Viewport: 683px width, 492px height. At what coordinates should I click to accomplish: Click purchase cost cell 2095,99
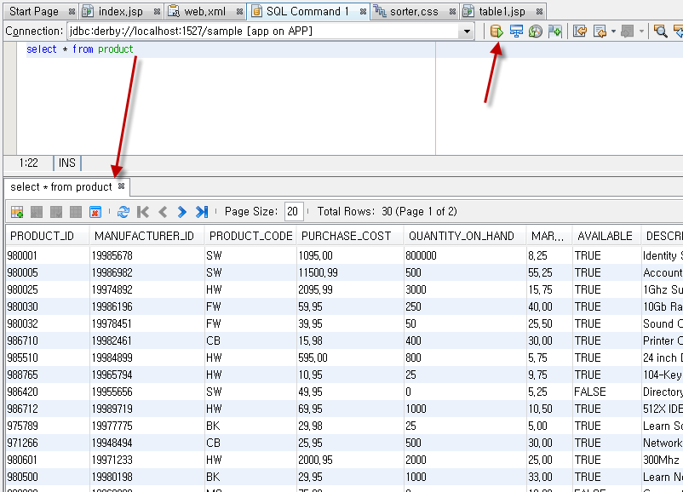pyautogui.click(x=350, y=289)
